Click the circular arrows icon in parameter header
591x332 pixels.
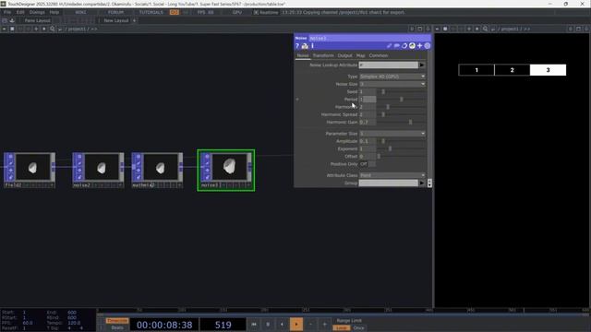[404, 46]
